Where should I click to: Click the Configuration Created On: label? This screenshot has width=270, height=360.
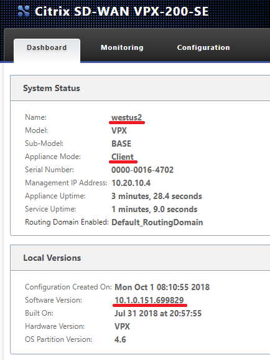tap(68, 287)
